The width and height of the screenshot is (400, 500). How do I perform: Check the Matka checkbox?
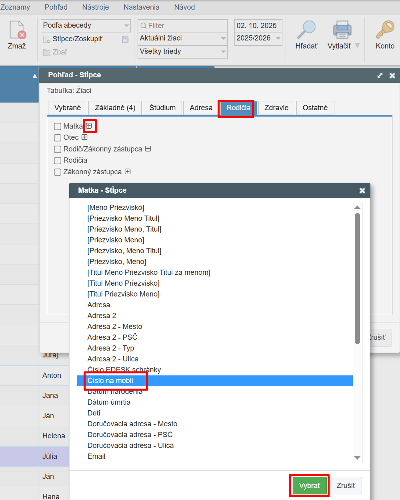click(x=58, y=127)
